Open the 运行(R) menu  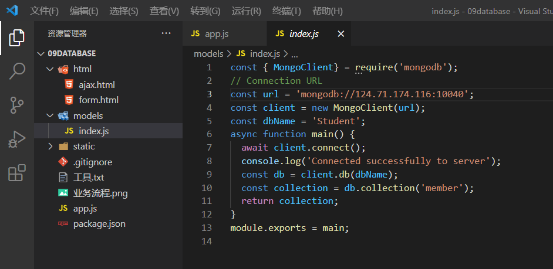(x=246, y=11)
